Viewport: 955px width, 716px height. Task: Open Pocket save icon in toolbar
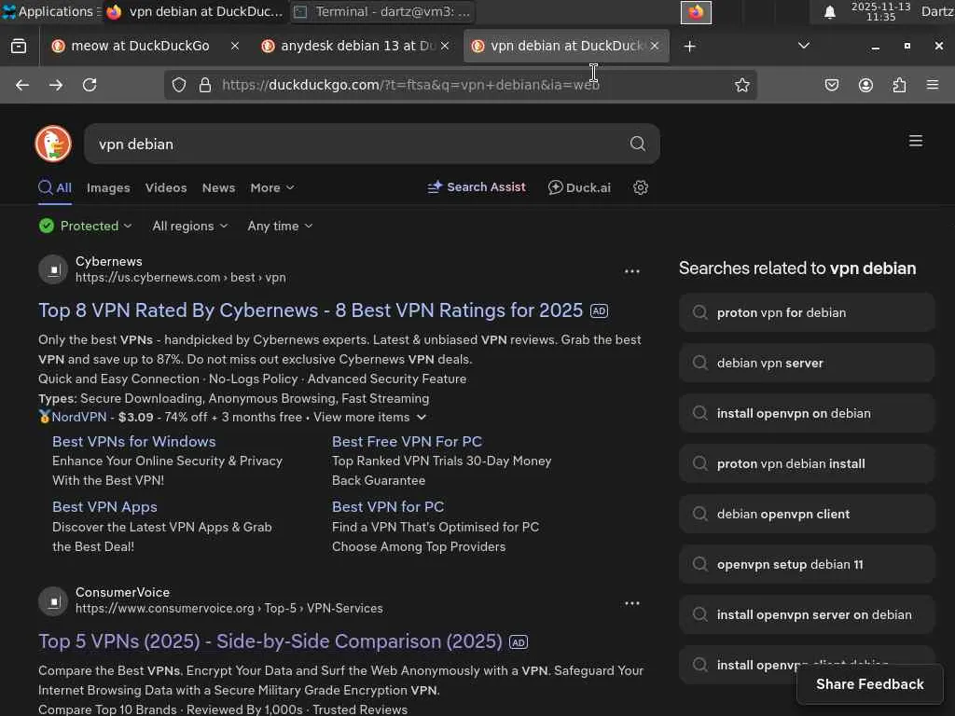point(831,85)
